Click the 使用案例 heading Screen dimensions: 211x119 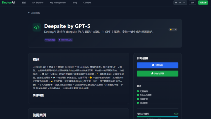(39, 115)
